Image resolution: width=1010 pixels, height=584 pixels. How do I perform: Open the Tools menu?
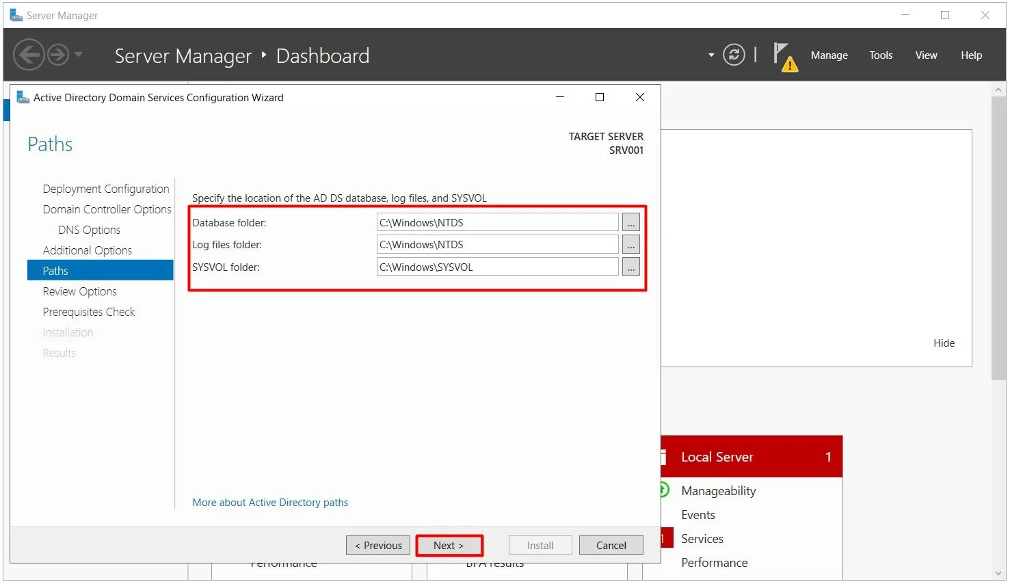[881, 55]
